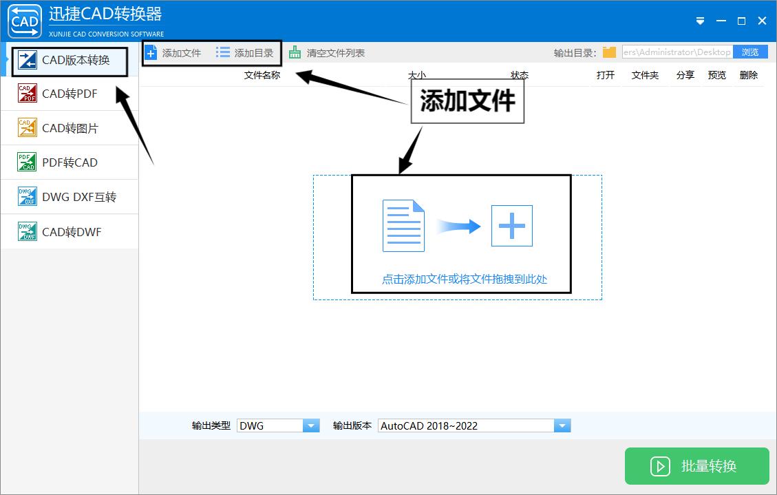Screen dimensions: 777x495
Task: Click the play icon on 批量转换
Action: pos(660,466)
